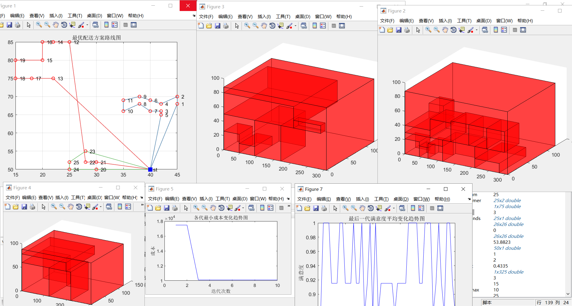Open the brush color picker arrow in Figure 1
Viewport: 572px width, 306px height.
click(87, 25)
